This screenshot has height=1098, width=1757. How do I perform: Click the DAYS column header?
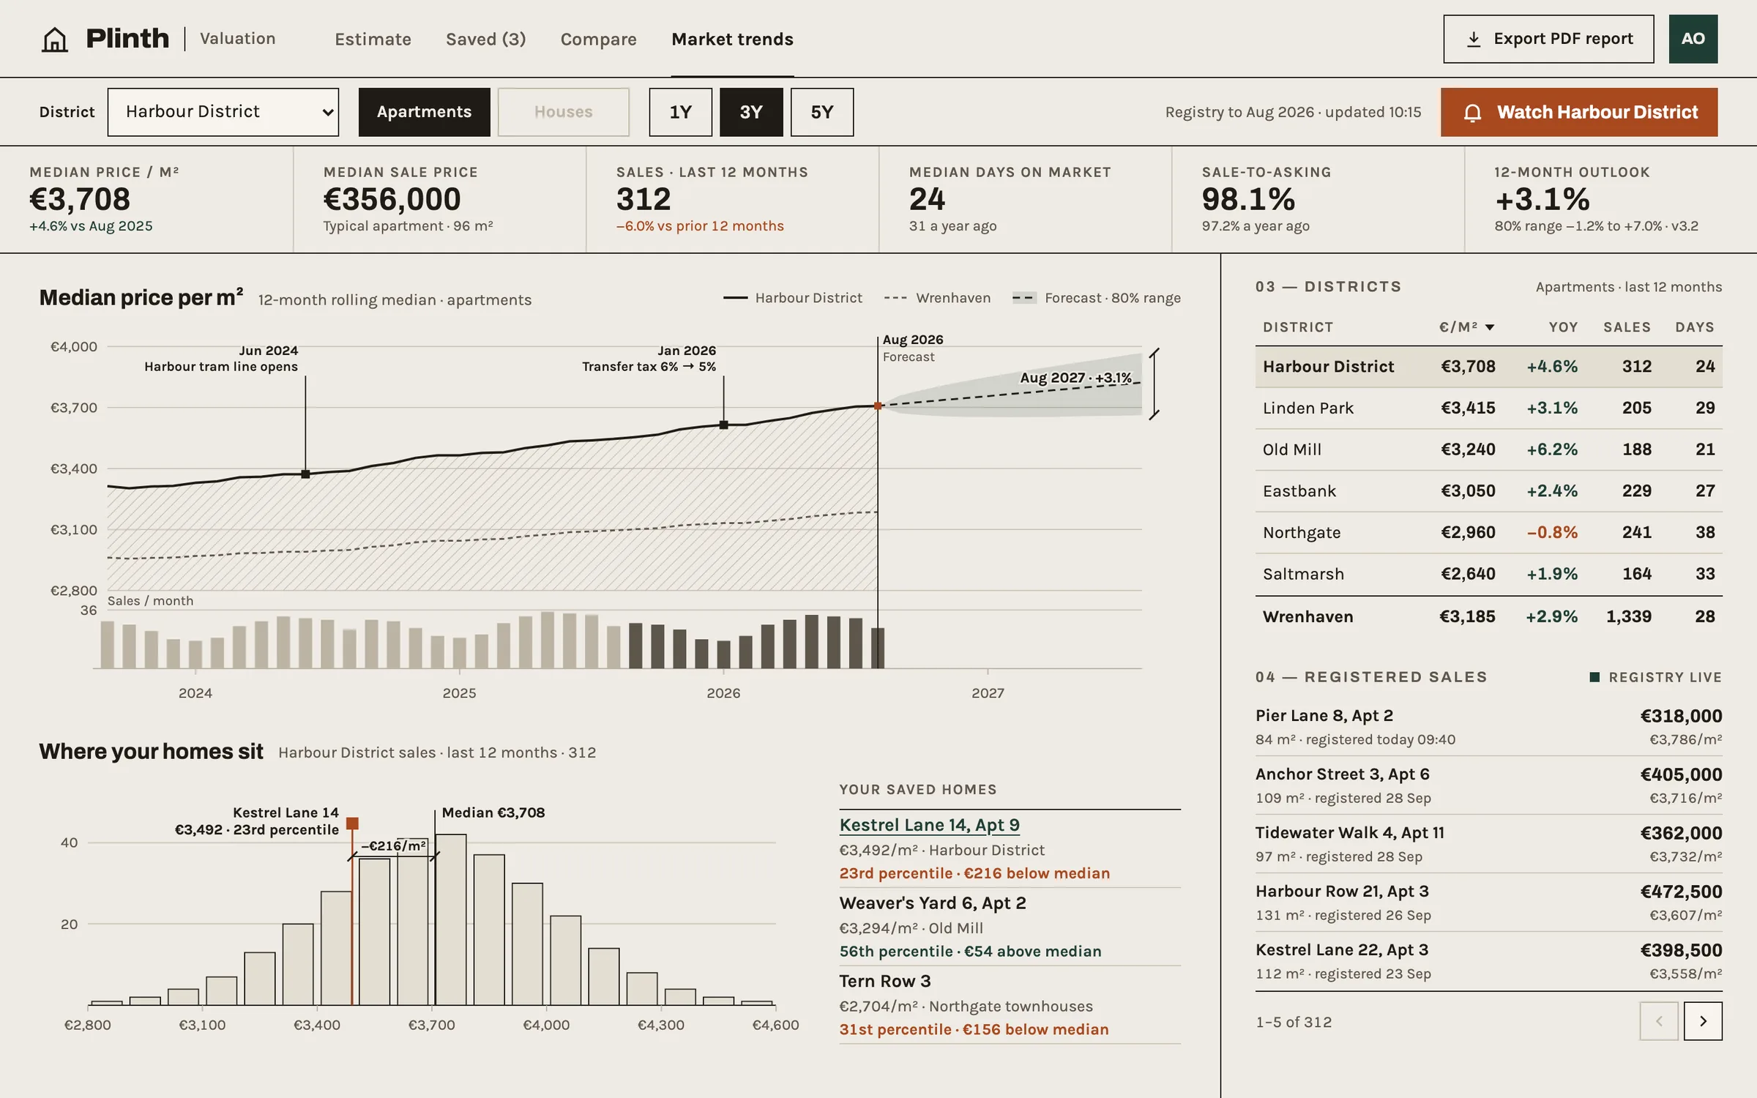[1695, 327]
